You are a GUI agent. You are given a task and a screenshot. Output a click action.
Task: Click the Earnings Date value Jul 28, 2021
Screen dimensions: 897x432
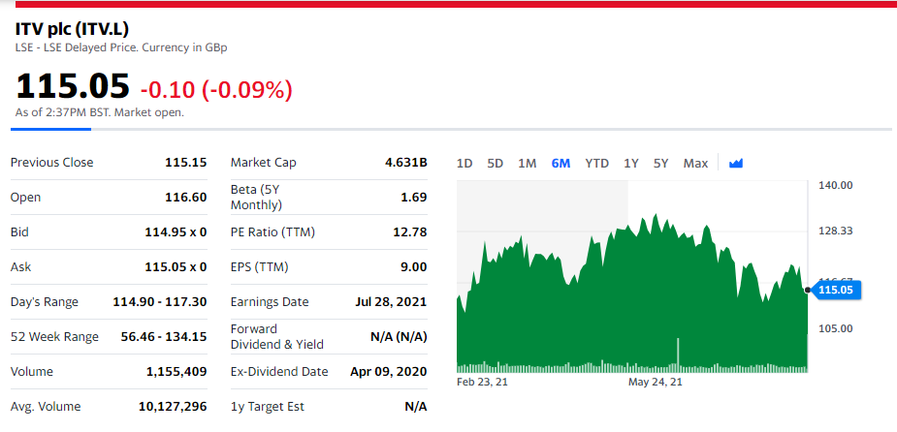click(391, 301)
